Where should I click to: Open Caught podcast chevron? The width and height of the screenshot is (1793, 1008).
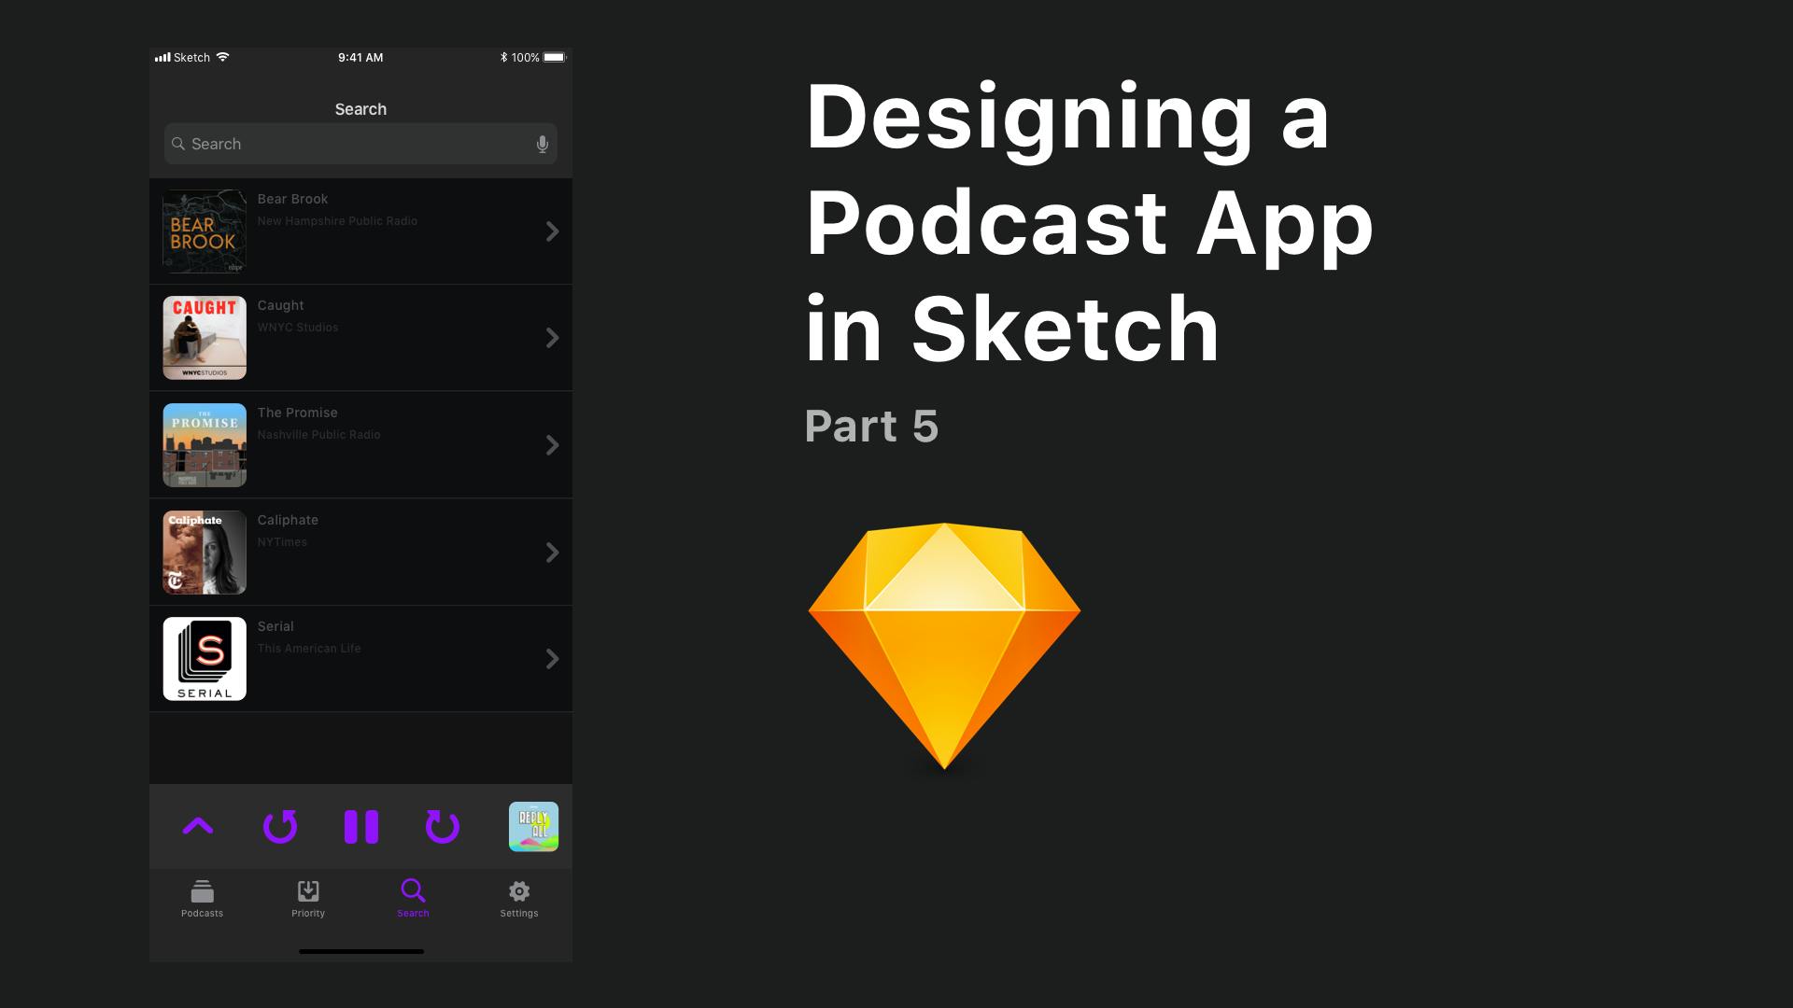(x=552, y=338)
